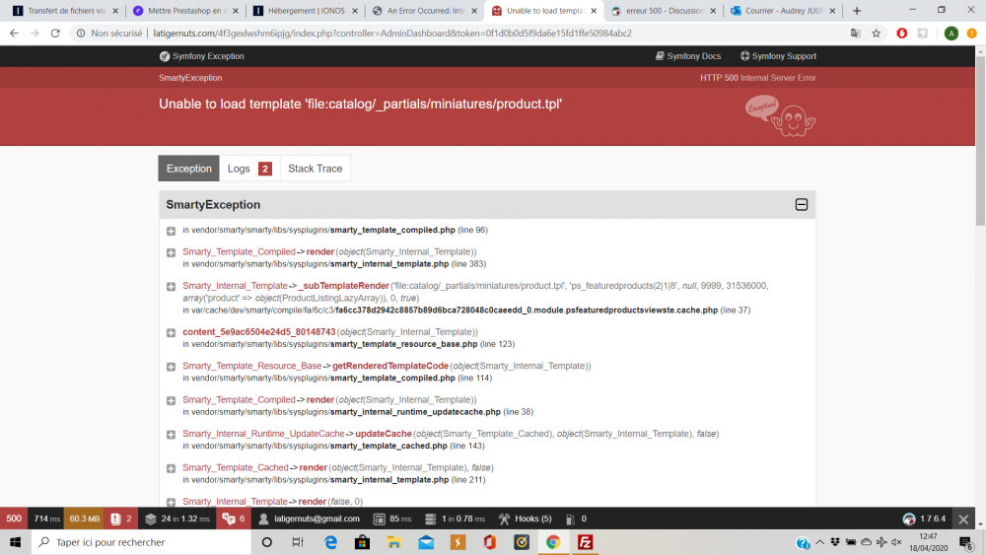Open the database panel 1 in 0.78 ms
The image size is (986, 555).
pos(455,519)
